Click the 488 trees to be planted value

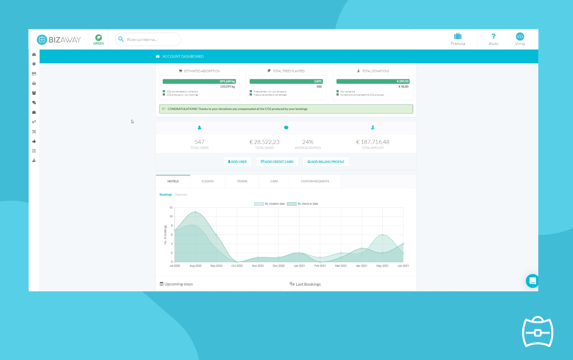point(319,87)
